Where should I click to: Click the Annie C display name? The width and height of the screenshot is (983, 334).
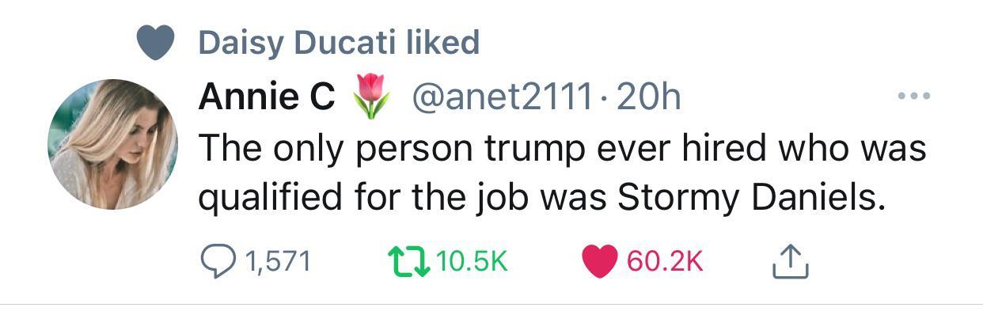pos(267,97)
